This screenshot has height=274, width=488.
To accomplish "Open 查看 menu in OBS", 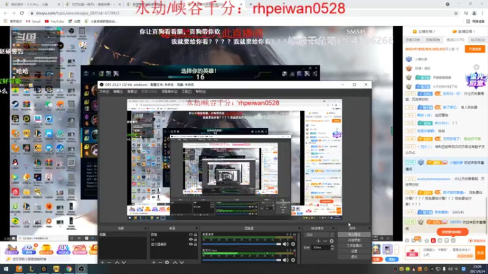I will 132,92.
